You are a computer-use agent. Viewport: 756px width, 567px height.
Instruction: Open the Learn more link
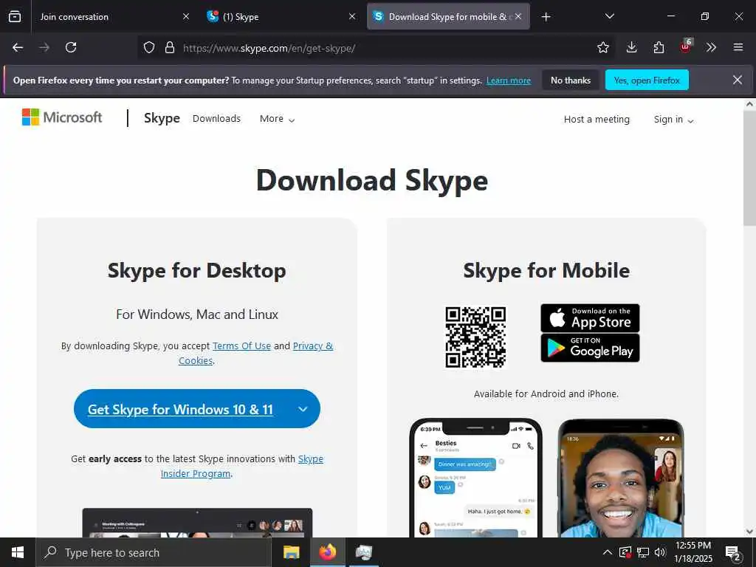point(509,80)
